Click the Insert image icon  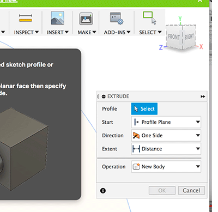[x=57, y=18]
